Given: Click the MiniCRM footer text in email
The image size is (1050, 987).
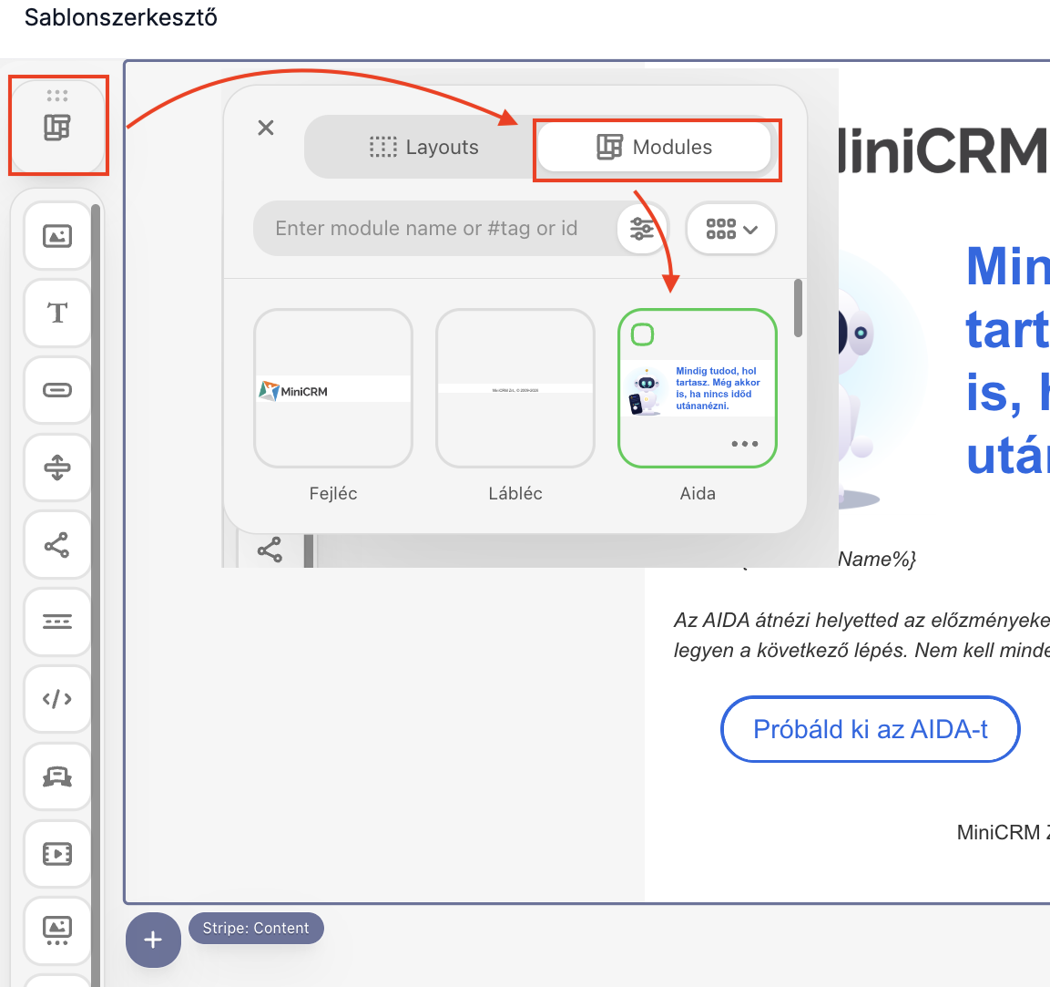Looking at the screenshot, I should tap(1003, 832).
